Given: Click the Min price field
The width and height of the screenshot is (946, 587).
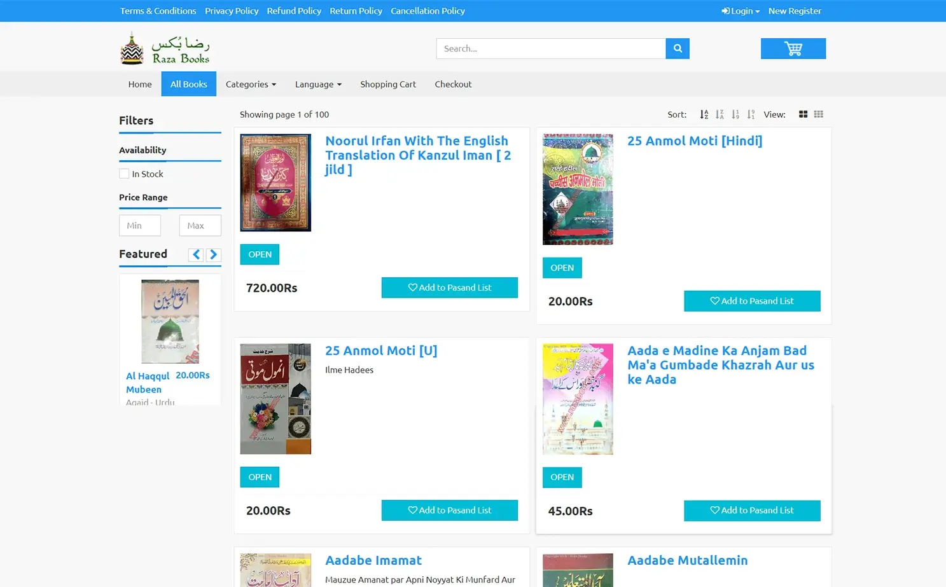Looking at the screenshot, I should (x=139, y=225).
